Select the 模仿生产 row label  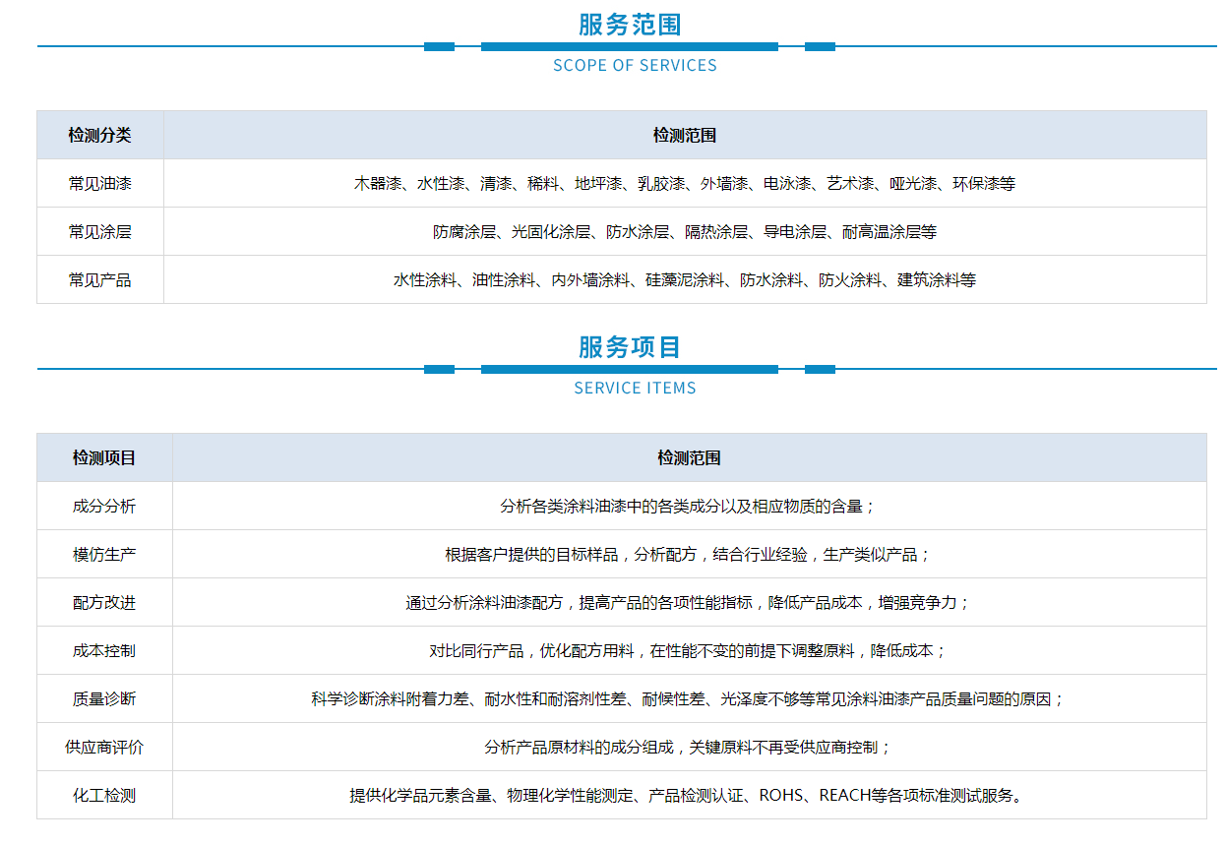(104, 555)
